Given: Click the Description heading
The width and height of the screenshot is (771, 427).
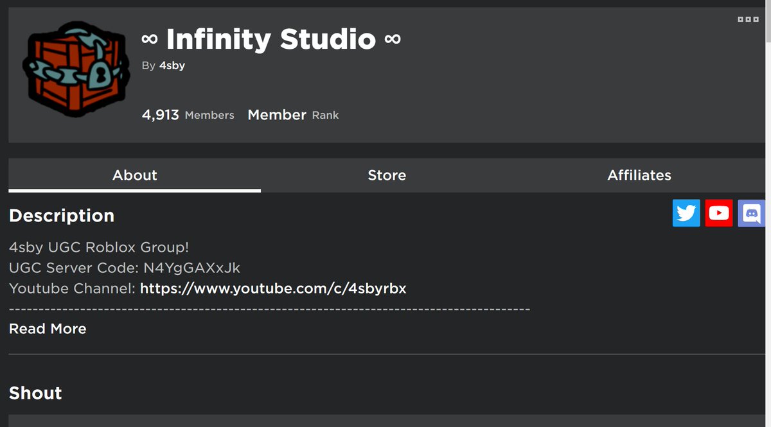Looking at the screenshot, I should tap(62, 216).
